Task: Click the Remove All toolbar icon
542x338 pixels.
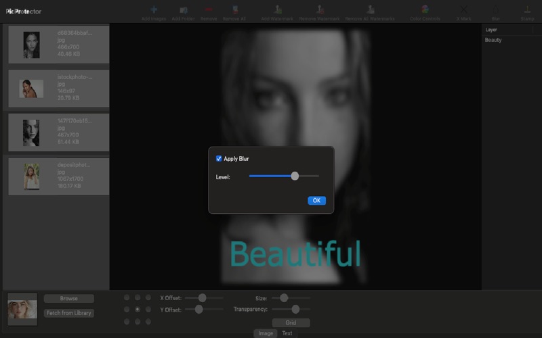Action: [234, 10]
